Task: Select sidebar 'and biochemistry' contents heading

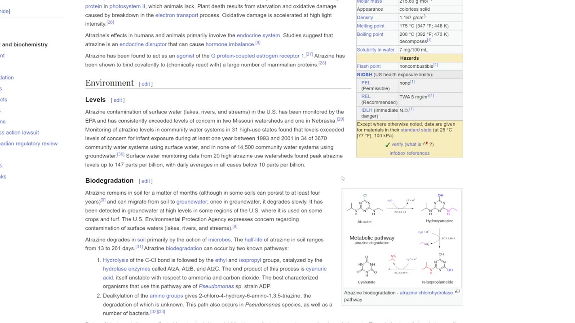Action: (24, 44)
